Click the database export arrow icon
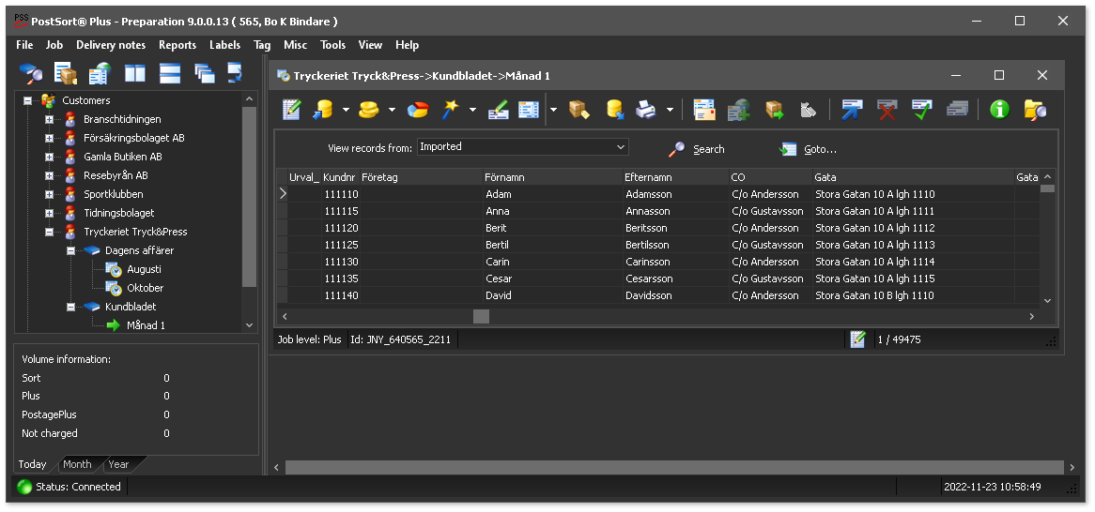 614,110
